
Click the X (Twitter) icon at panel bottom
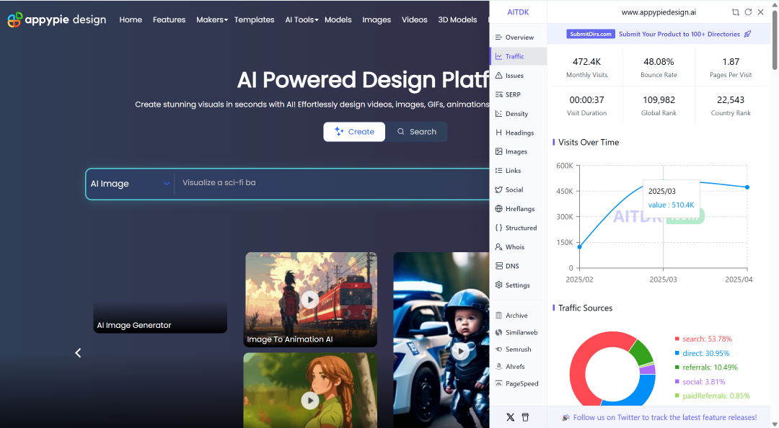[x=510, y=417]
